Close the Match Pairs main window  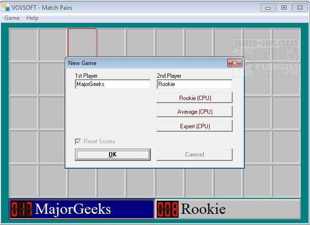(x=300, y=8)
